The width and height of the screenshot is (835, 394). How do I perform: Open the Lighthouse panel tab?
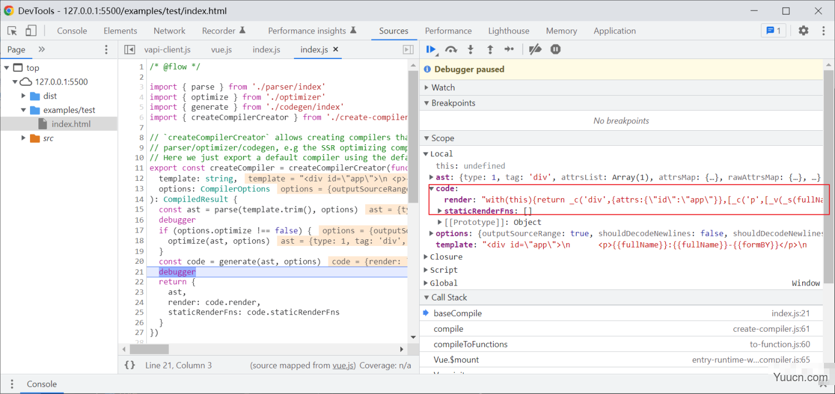pos(509,31)
